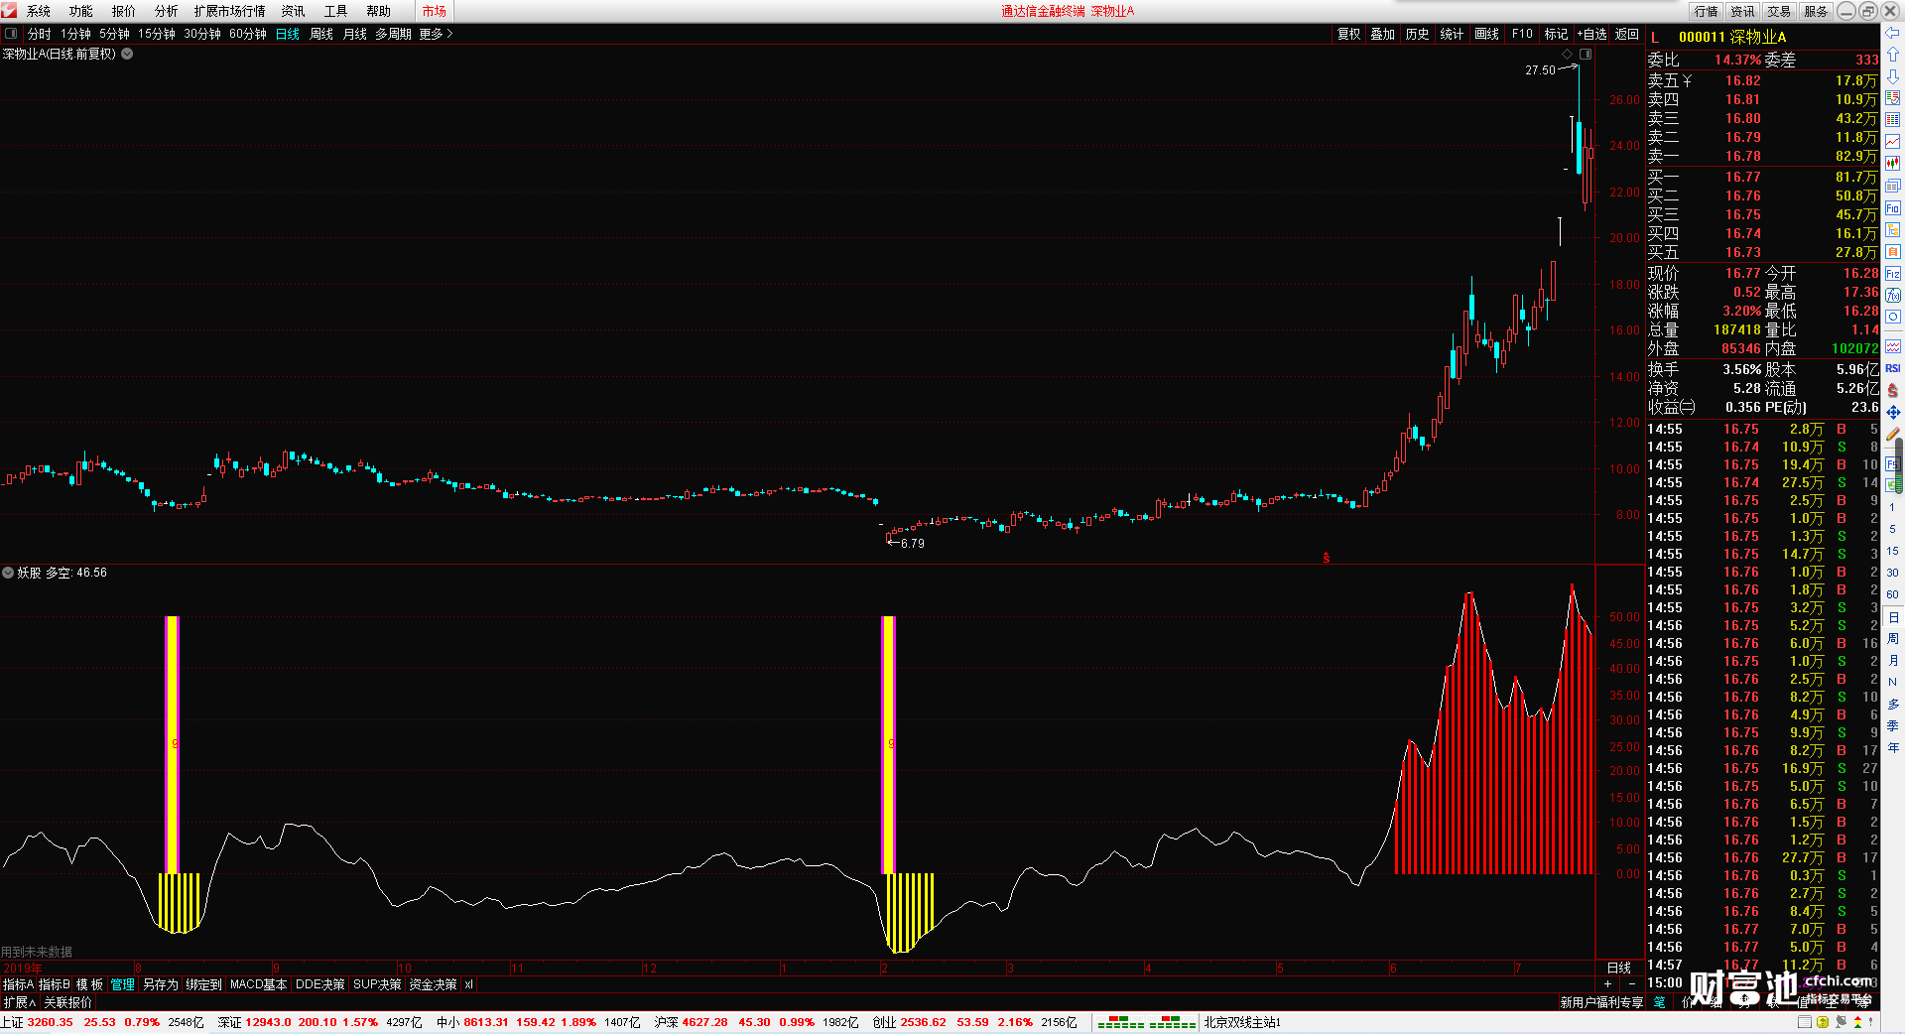Image resolution: width=1905 pixels, height=1034 pixels.
Task: Click the pencil drawing tool icon
Action: pos(1893,434)
